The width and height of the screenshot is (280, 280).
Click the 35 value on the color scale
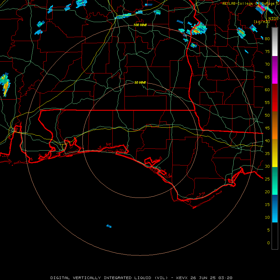[x=267, y=154]
